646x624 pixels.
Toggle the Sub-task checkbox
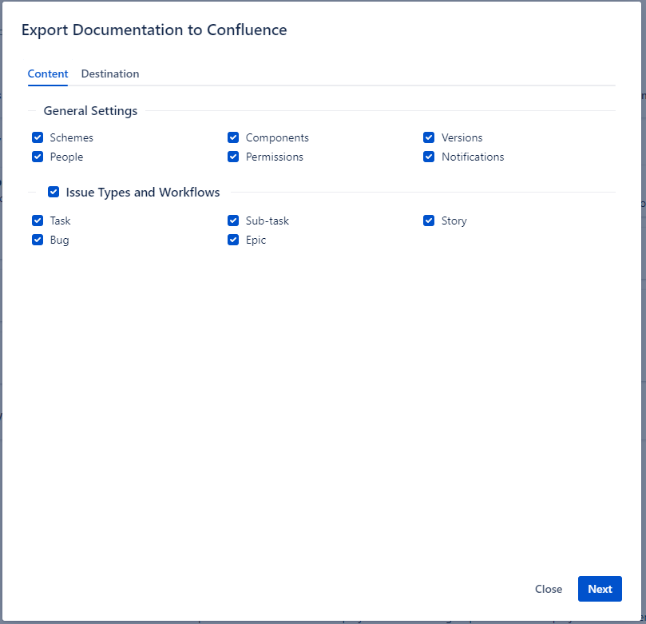coord(233,221)
